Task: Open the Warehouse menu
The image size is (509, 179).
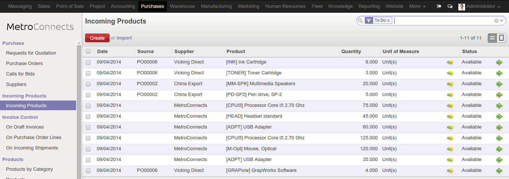Action: [182, 6]
